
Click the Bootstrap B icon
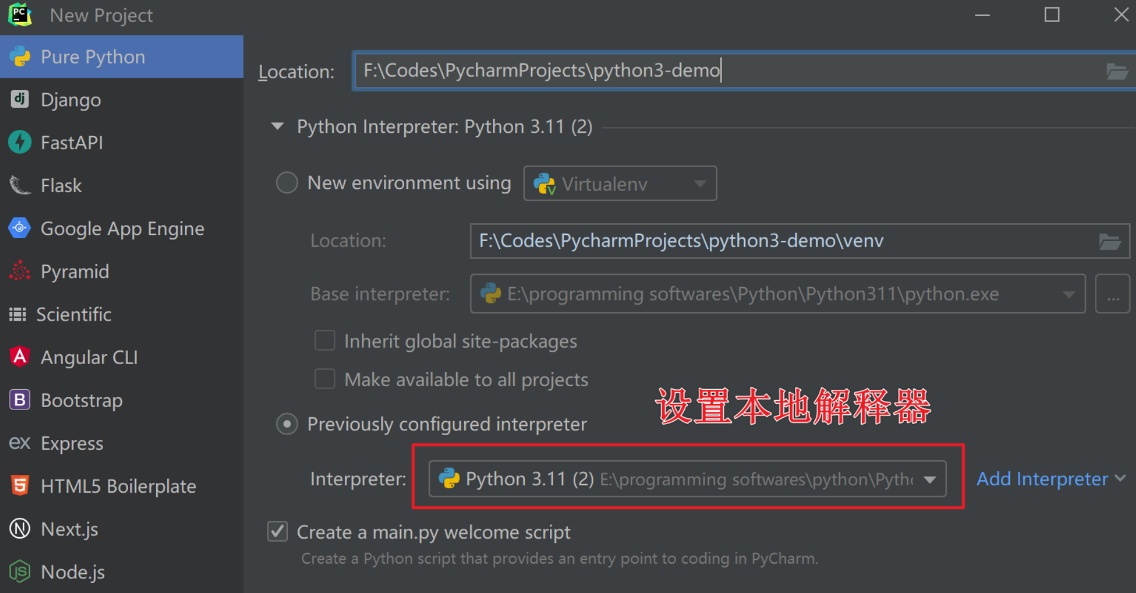pyautogui.click(x=20, y=400)
